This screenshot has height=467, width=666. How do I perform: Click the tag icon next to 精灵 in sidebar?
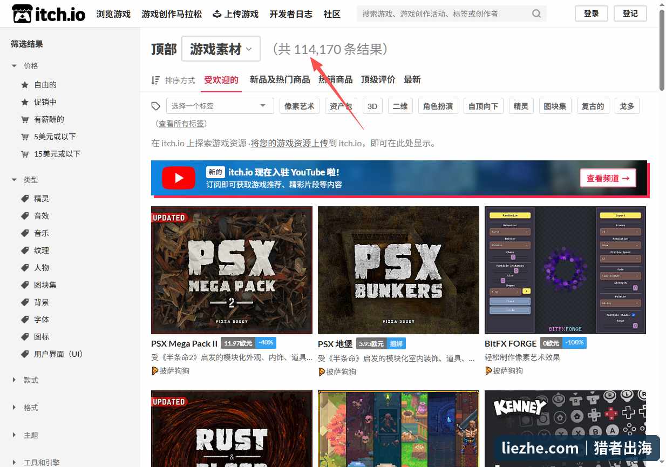point(24,199)
